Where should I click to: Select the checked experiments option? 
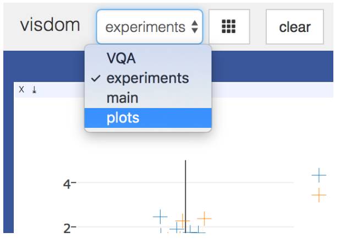pyautogui.click(x=147, y=78)
